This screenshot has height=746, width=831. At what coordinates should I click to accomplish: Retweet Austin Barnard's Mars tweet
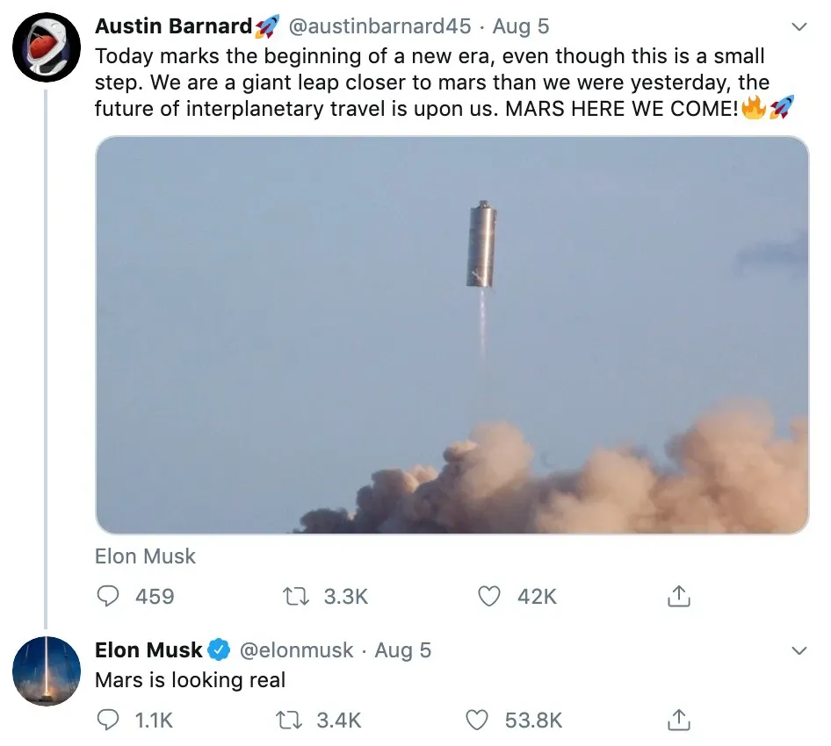(293, 597)
